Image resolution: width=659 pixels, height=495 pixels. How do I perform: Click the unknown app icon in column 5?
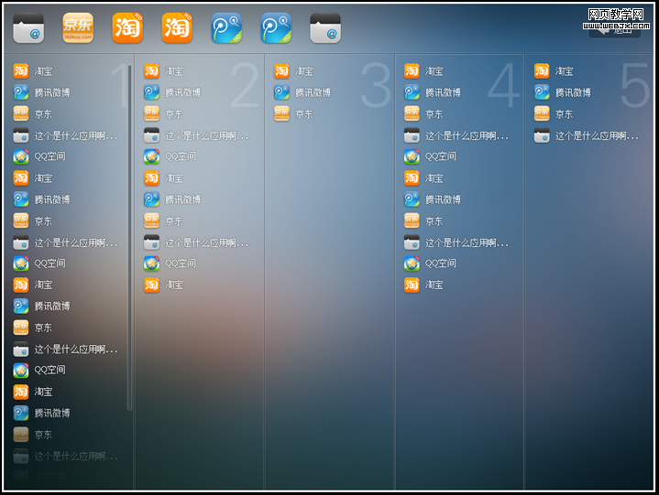[542, 135]
